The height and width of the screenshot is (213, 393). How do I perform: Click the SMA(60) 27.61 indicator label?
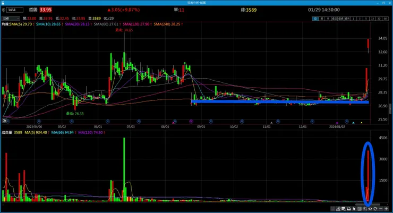pos(106,24)
